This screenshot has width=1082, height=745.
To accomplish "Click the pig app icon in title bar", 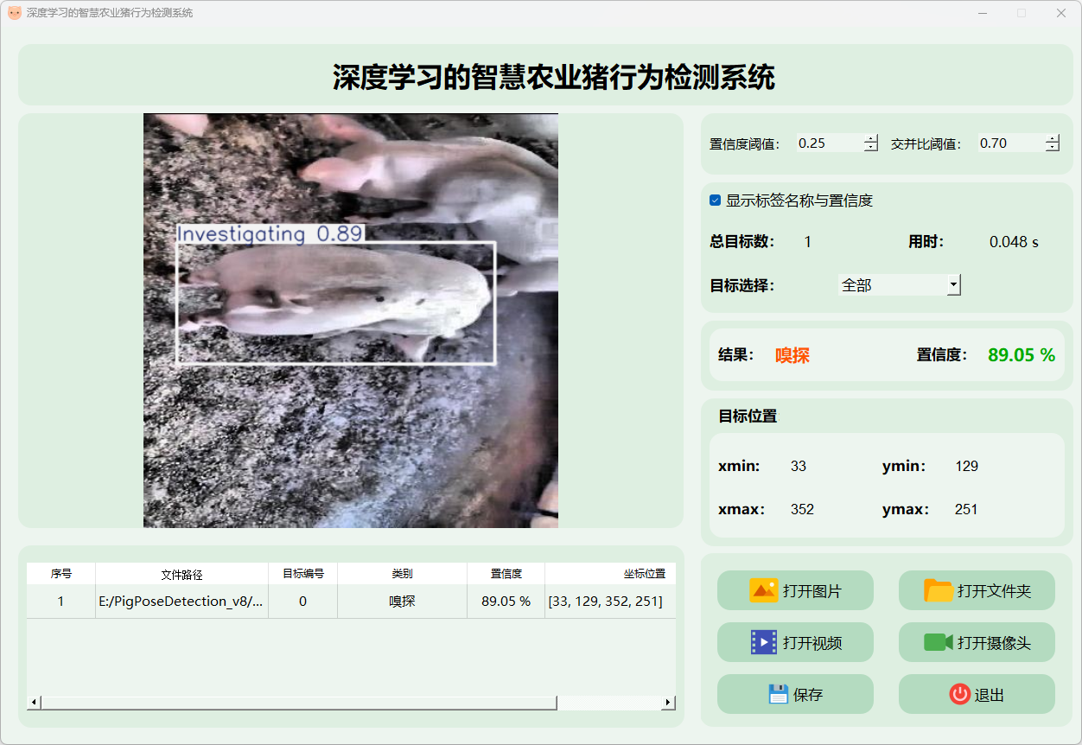I will tap(14, 13).
